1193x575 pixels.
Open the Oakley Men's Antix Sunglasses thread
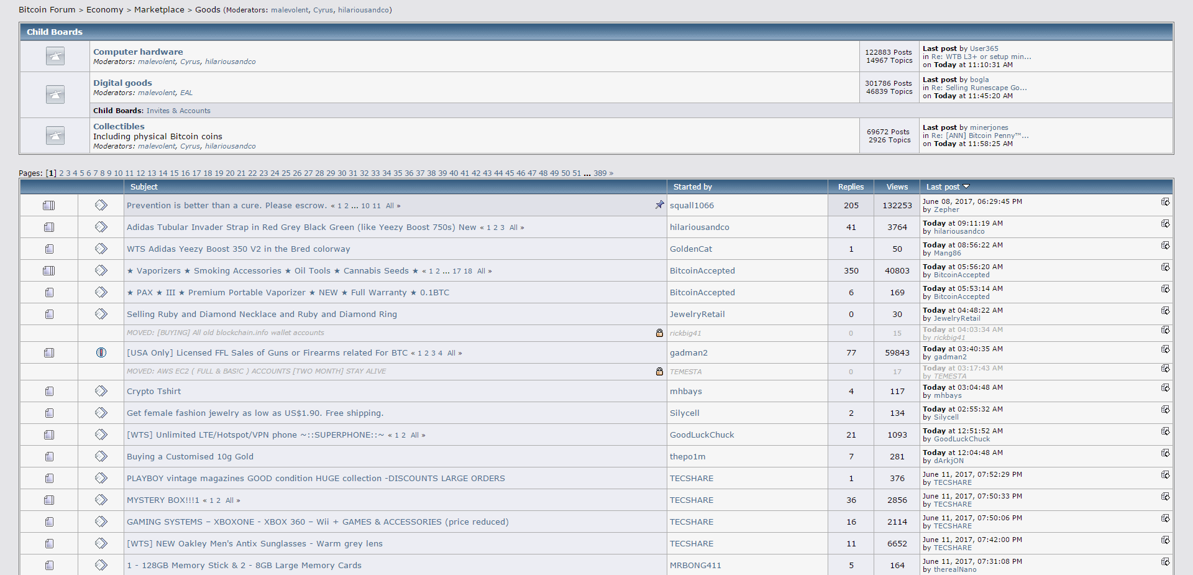click(255, 543)
